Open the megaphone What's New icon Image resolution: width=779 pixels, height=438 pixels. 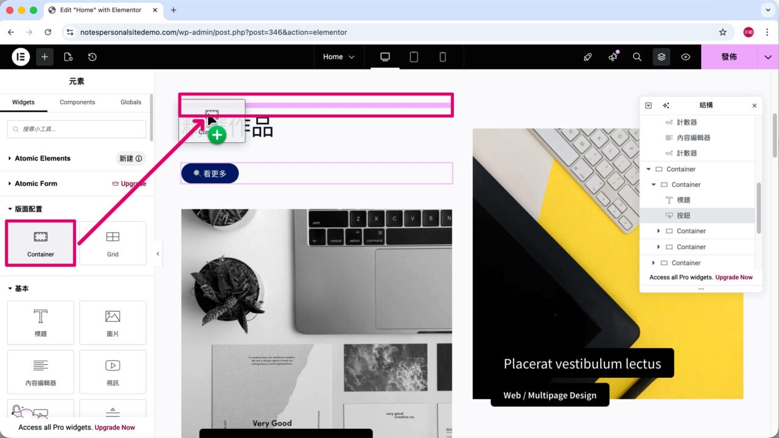coord(612,57)
